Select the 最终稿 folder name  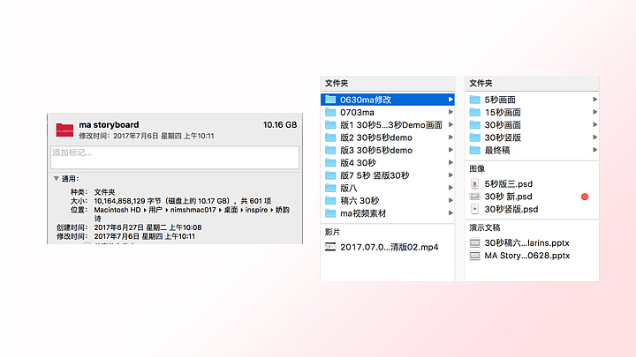click(496, 150)
